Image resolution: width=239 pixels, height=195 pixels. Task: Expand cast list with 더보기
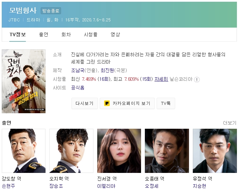click(x=230, y=123)
